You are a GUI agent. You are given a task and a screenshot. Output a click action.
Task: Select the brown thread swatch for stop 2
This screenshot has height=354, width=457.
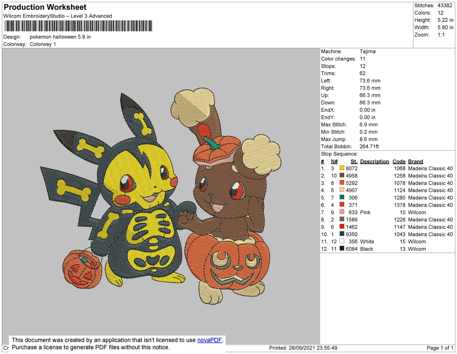tap(342, 175)
